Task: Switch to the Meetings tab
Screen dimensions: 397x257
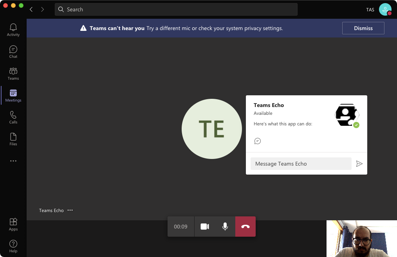Action: 13,95
